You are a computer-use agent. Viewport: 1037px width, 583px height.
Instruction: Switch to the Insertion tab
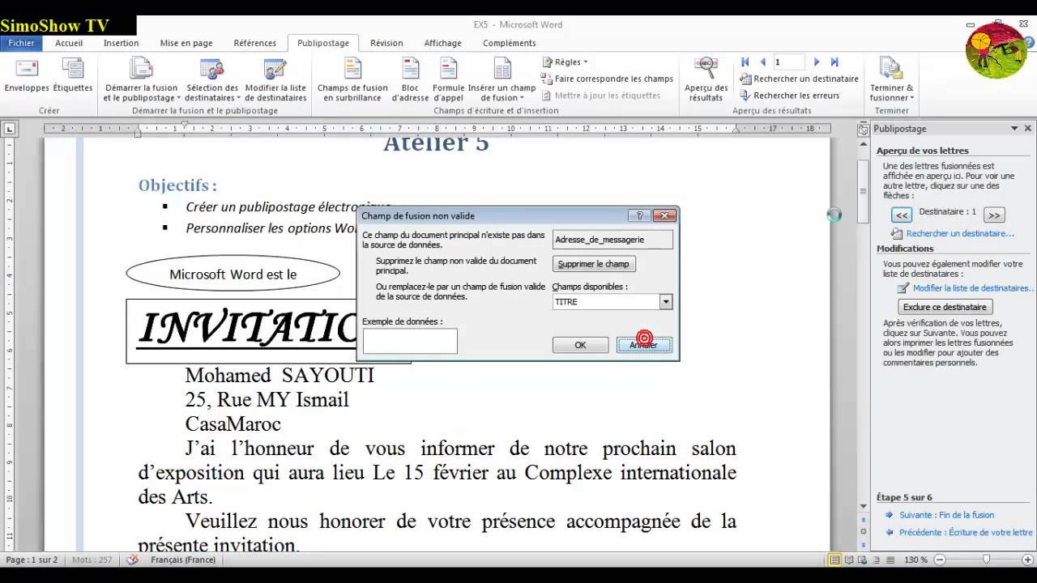(x=121, y=43)
